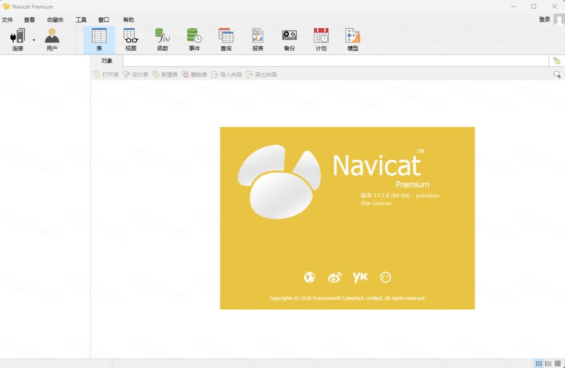Switch to detail table view mode
565x368 pixels.
point(558,364)
